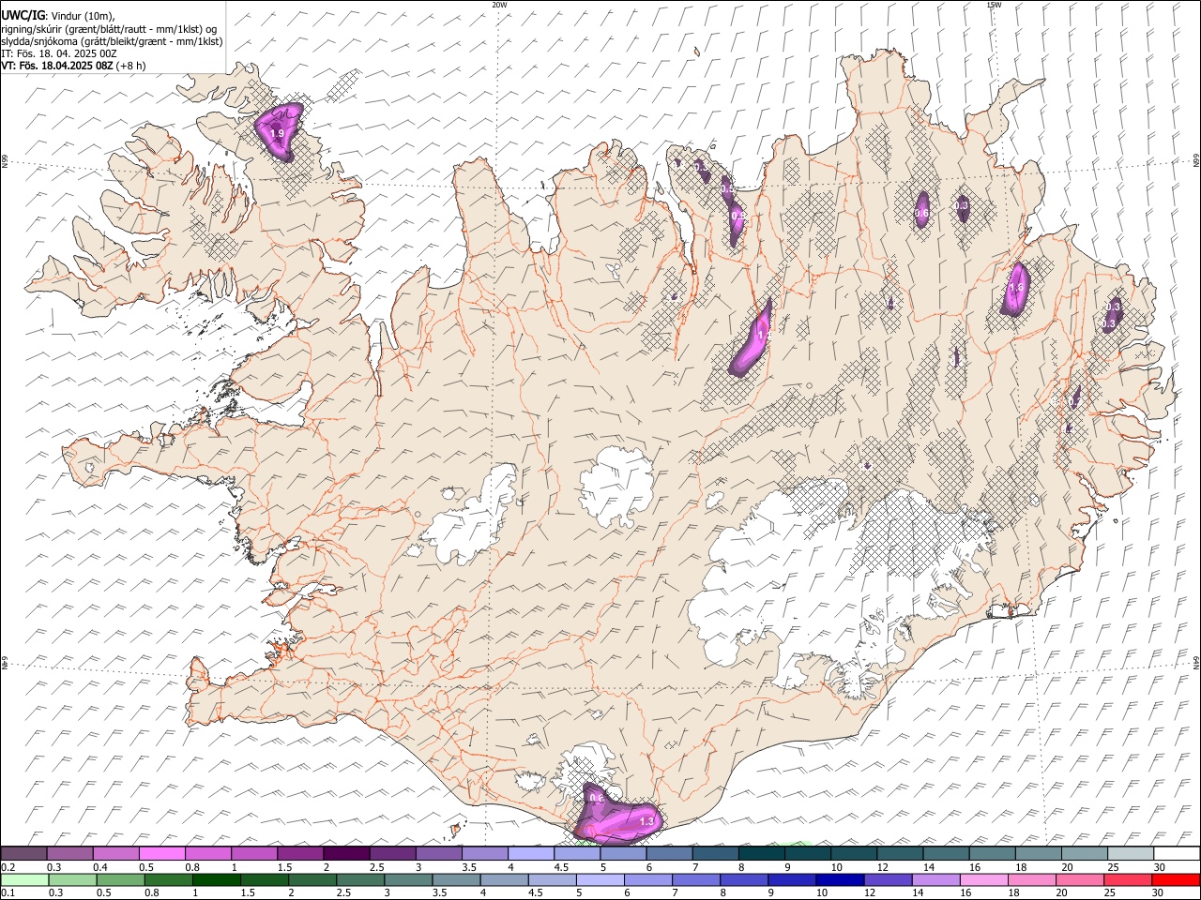This screenshot has height=900, width=1201.
Task: Pick the bright red lower swatch starting at 30
Action: click(x=1177, y=880)
